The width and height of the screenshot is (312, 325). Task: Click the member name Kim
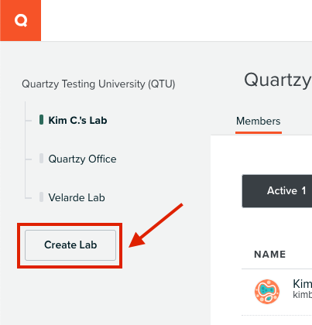pos(302,284)
